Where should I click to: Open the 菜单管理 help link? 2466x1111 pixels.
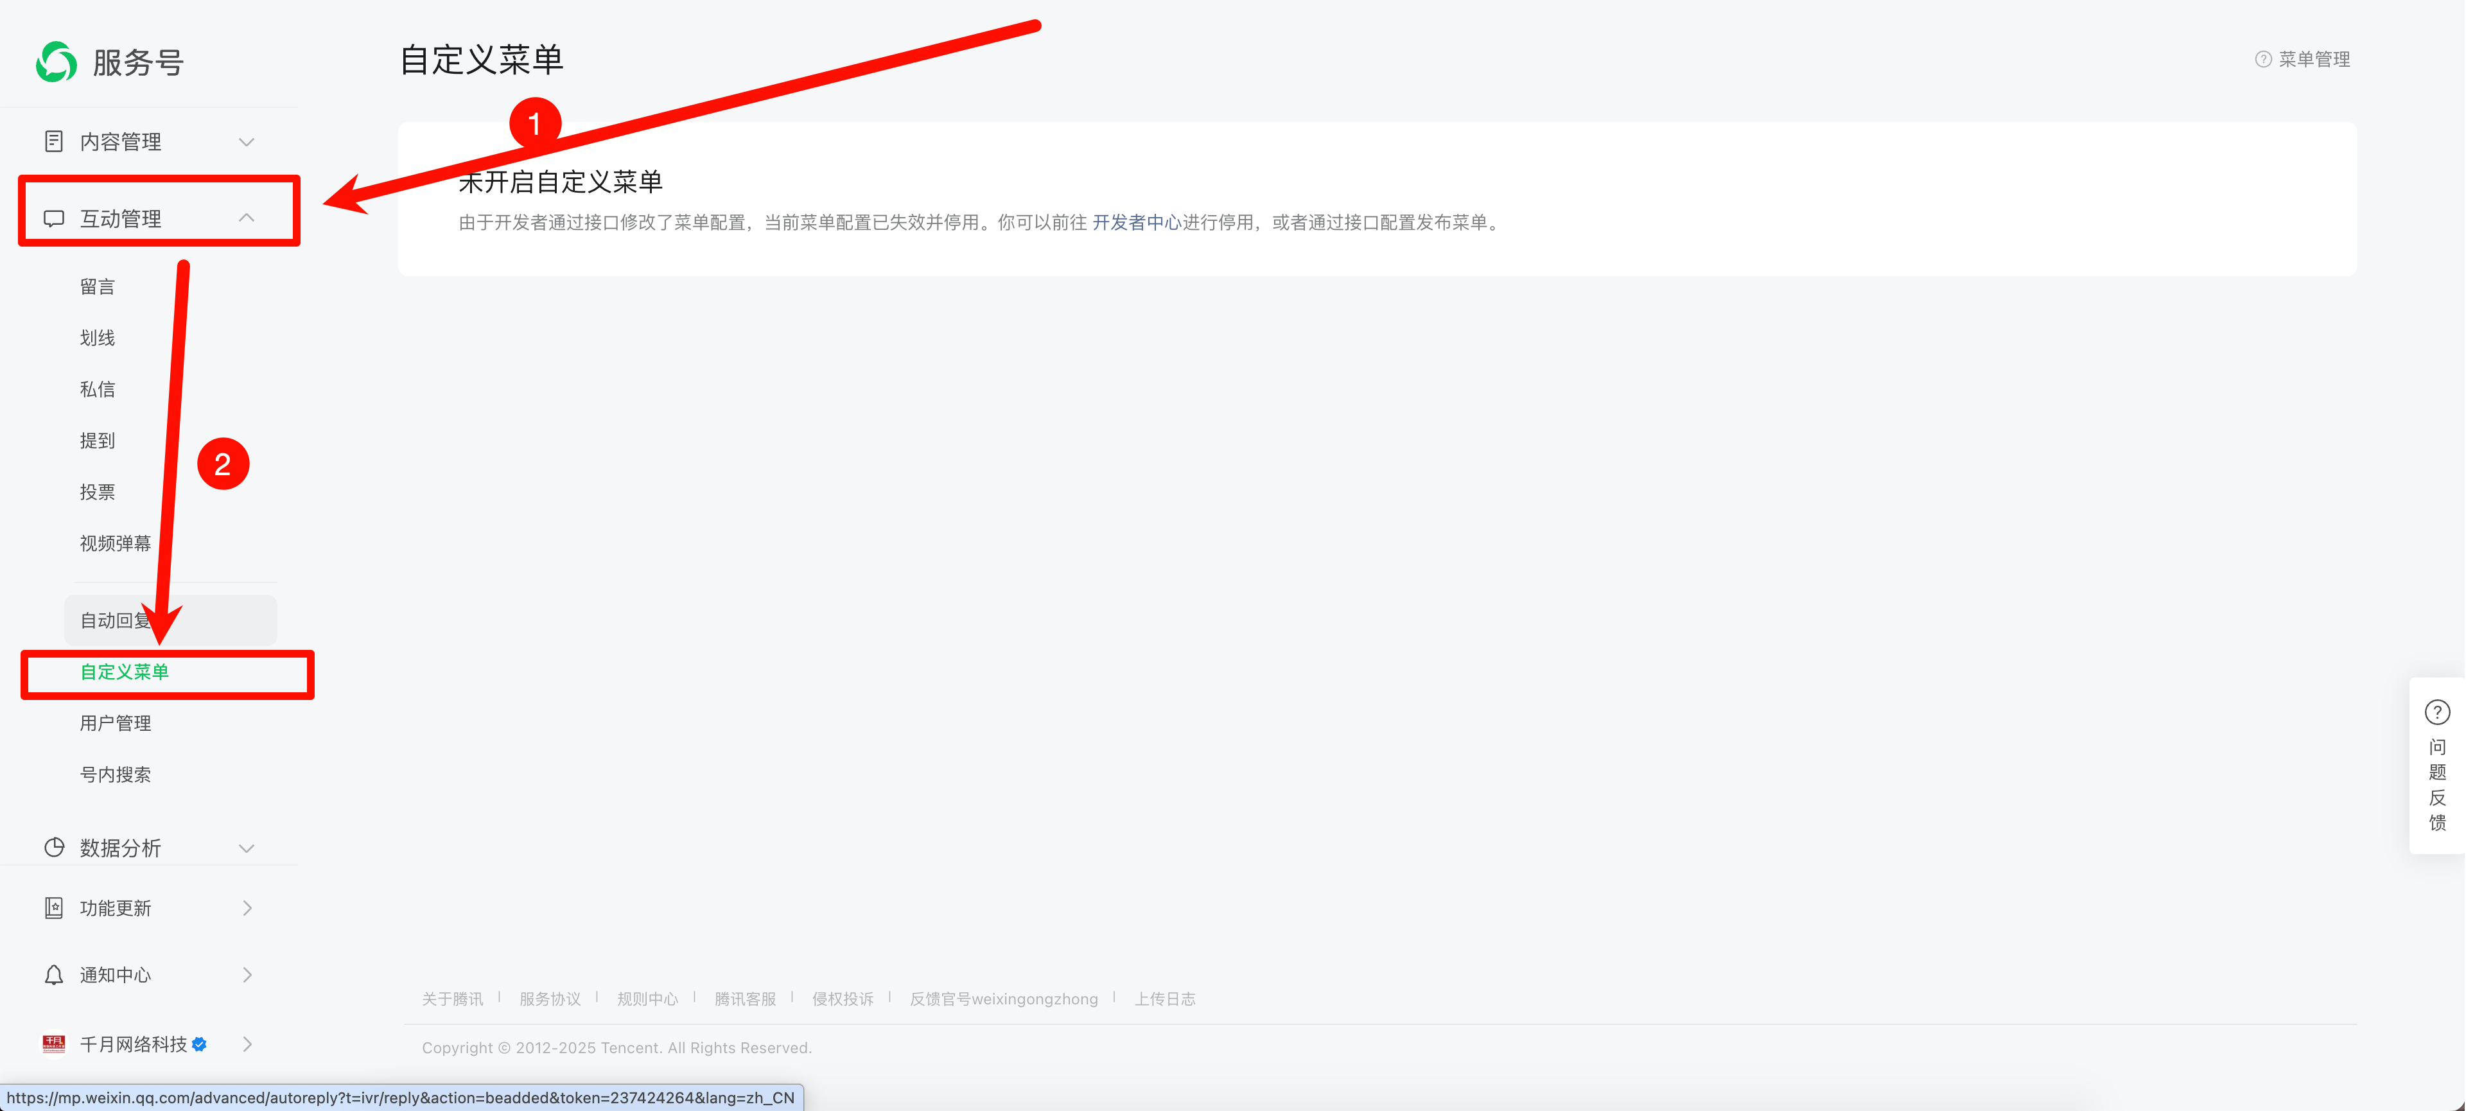pos(2314,59)
